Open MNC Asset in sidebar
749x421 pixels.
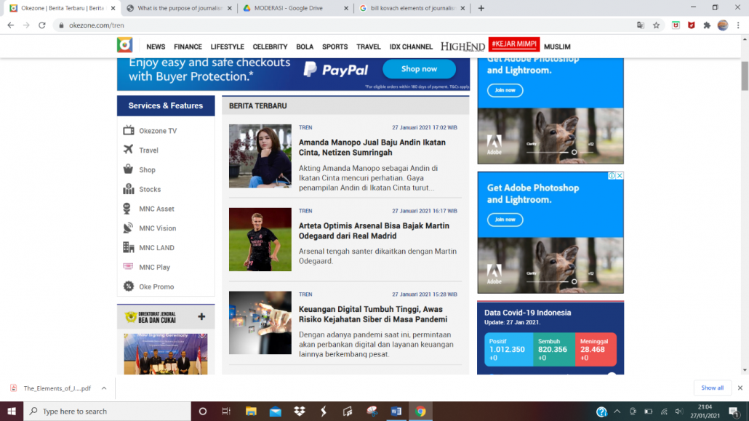point(148,209)
